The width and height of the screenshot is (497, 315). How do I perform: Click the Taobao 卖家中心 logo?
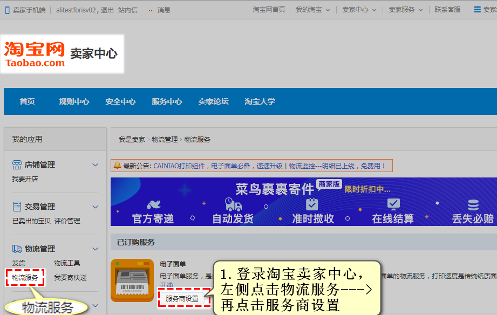coord(62,54)
